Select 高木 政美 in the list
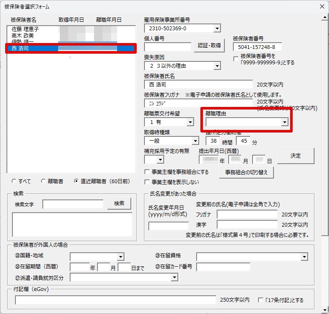329x314 pixels. coord(71,35)
